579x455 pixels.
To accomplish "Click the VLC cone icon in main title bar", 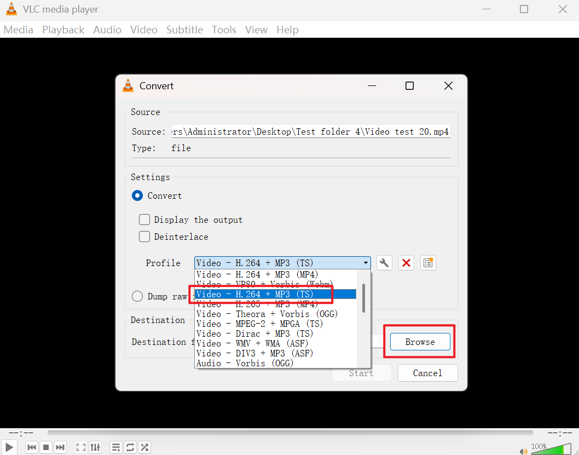I will 11,9.
